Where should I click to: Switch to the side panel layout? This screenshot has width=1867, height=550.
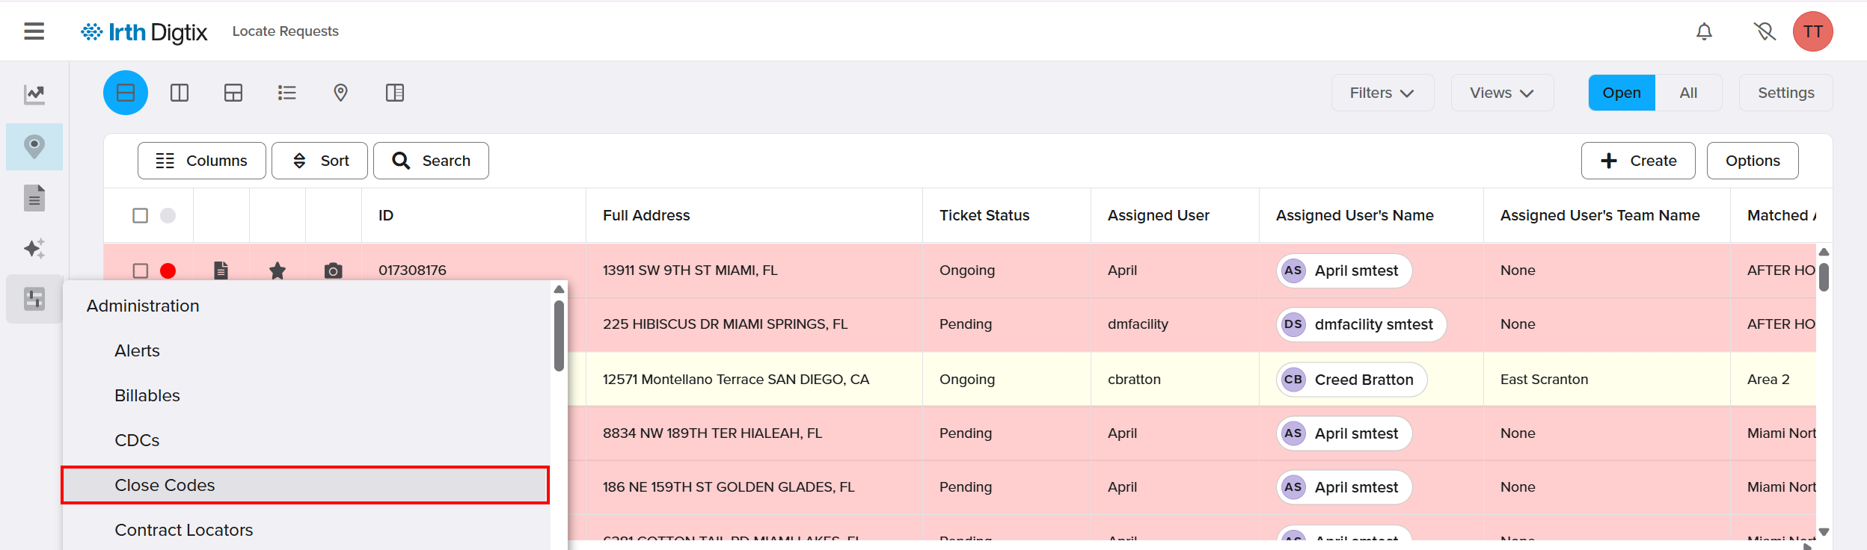(x=395, y=93)
